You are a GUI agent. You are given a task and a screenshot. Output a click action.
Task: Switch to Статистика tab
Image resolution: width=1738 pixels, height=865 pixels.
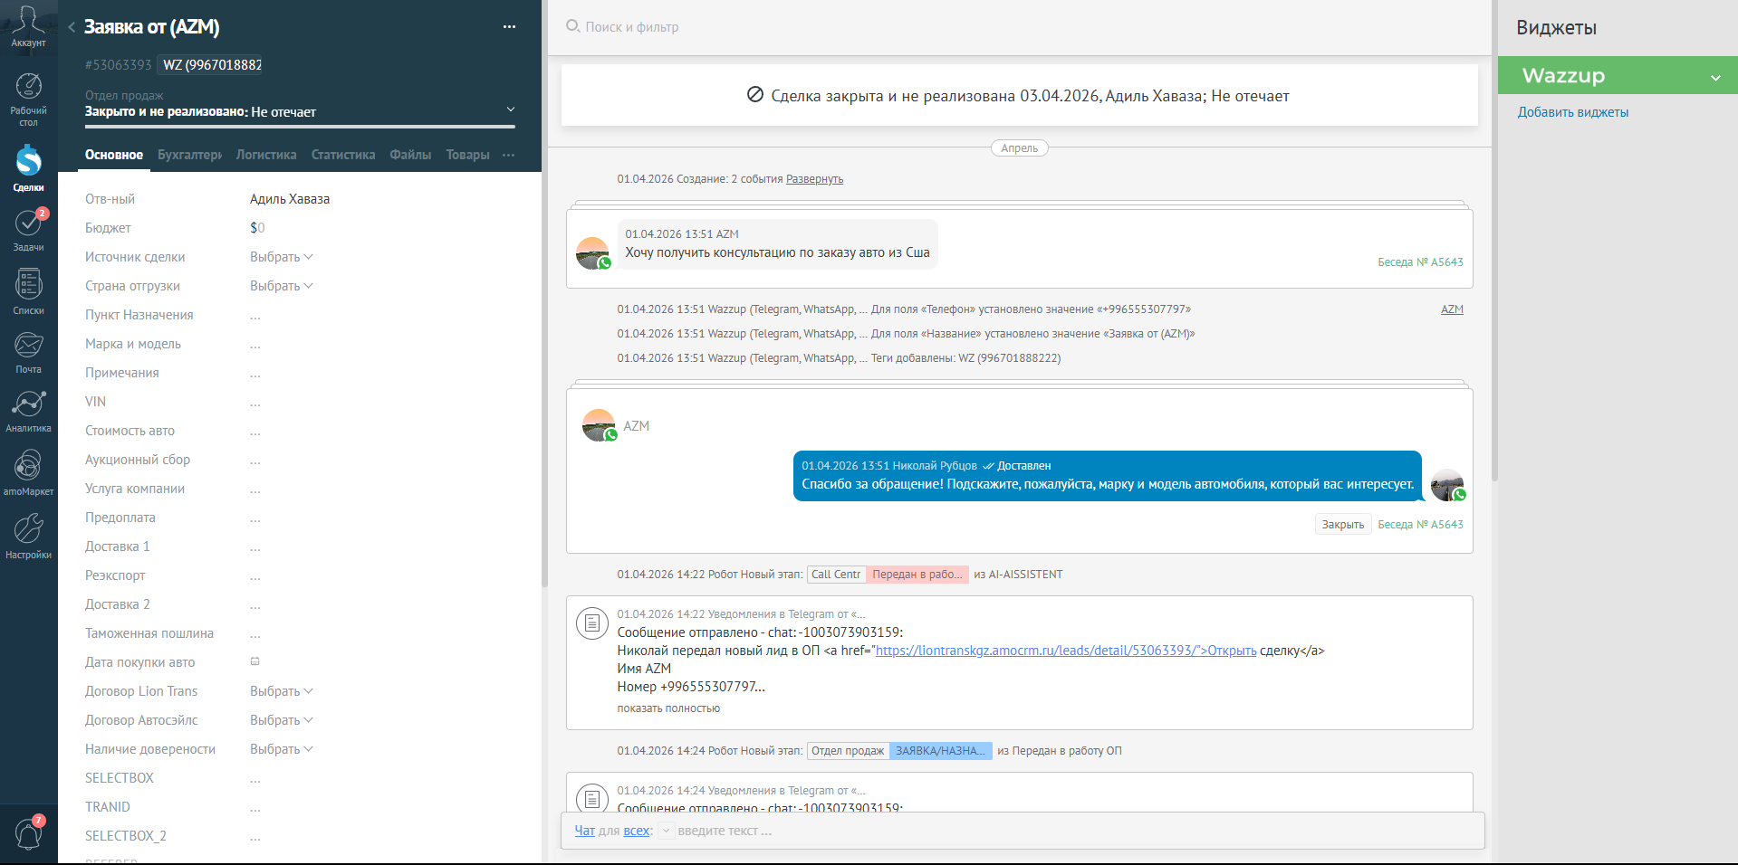point(343,155)
